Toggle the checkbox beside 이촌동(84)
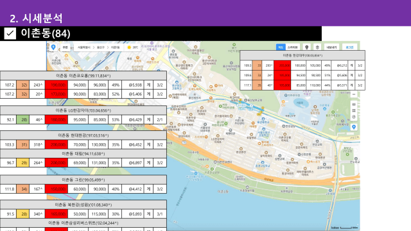411x231 pixels. point(10,33)
